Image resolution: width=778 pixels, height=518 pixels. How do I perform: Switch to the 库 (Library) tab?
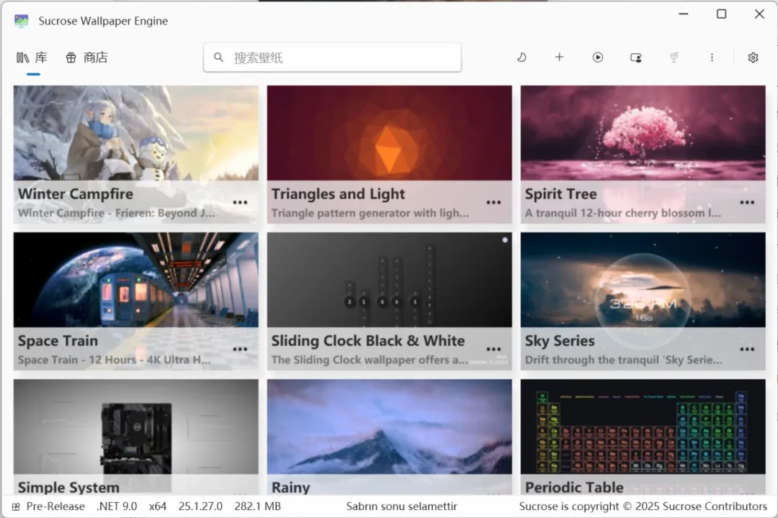(32, 58)
